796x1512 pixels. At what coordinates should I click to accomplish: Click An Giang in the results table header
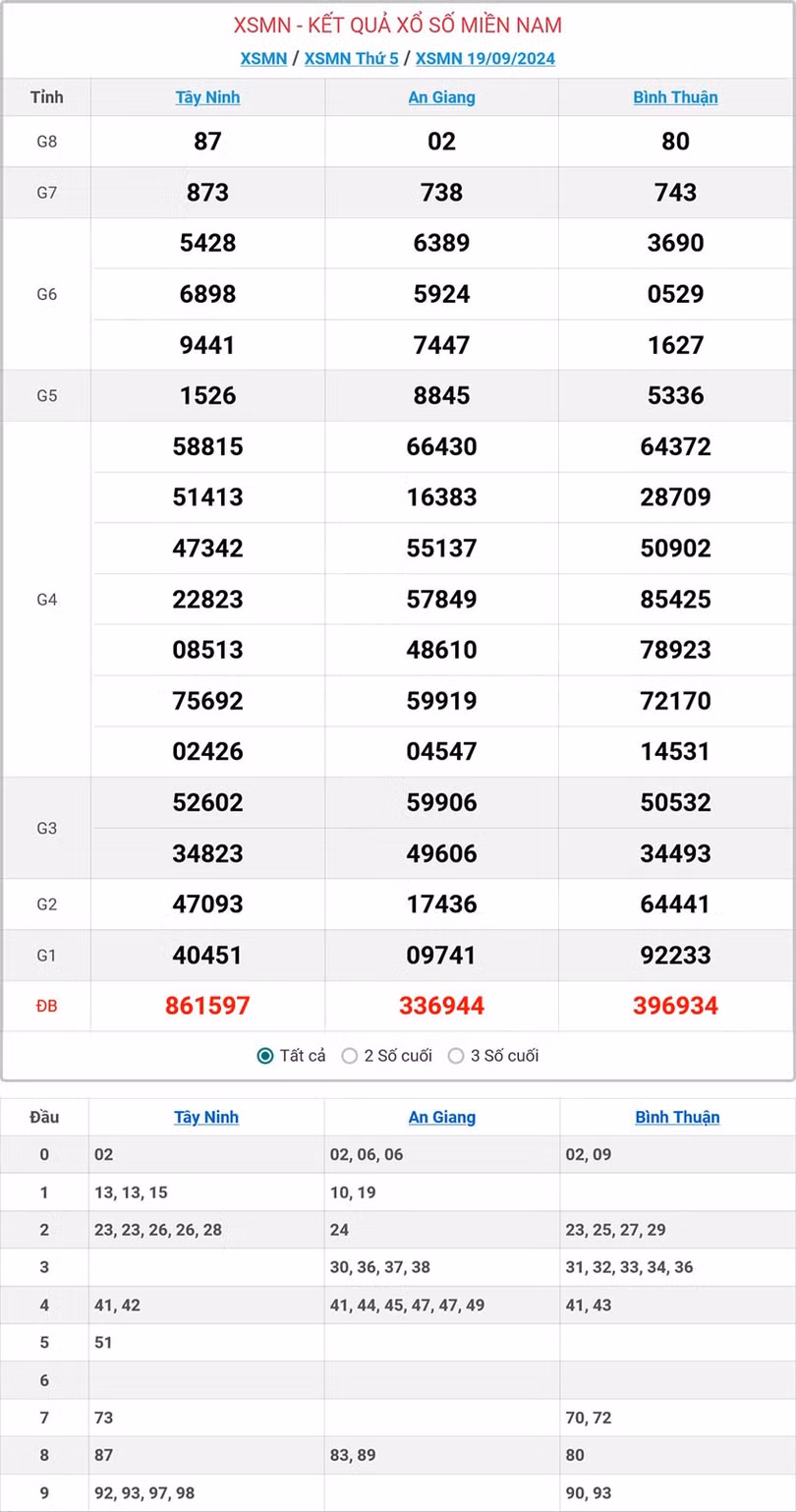[x=441, y=97]
